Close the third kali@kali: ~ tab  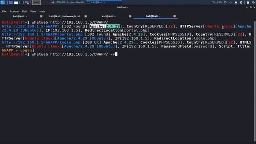tap(130, 16)
